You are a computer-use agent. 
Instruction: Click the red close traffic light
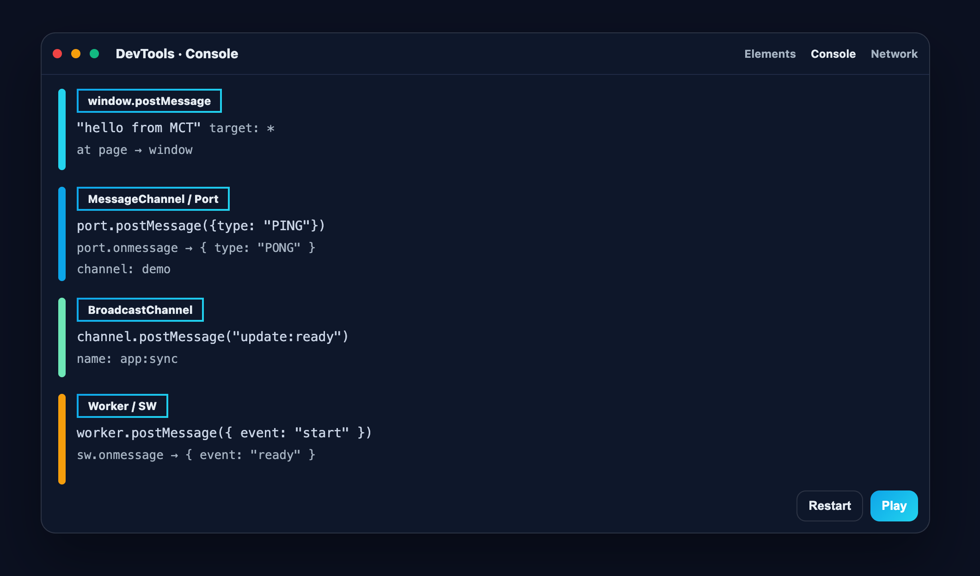57,54
